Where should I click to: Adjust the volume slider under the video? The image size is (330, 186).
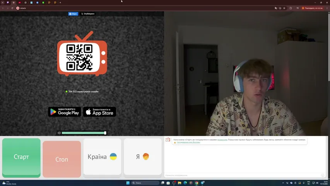tap(84, 133)
